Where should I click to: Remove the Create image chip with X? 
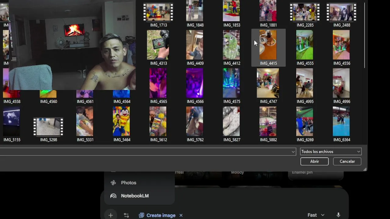[x=181, y=215]
